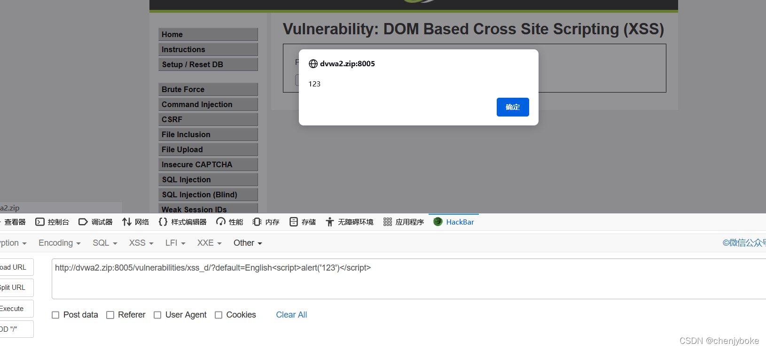
Task: Open the Instructions page
Action: [x=208, y=49]
